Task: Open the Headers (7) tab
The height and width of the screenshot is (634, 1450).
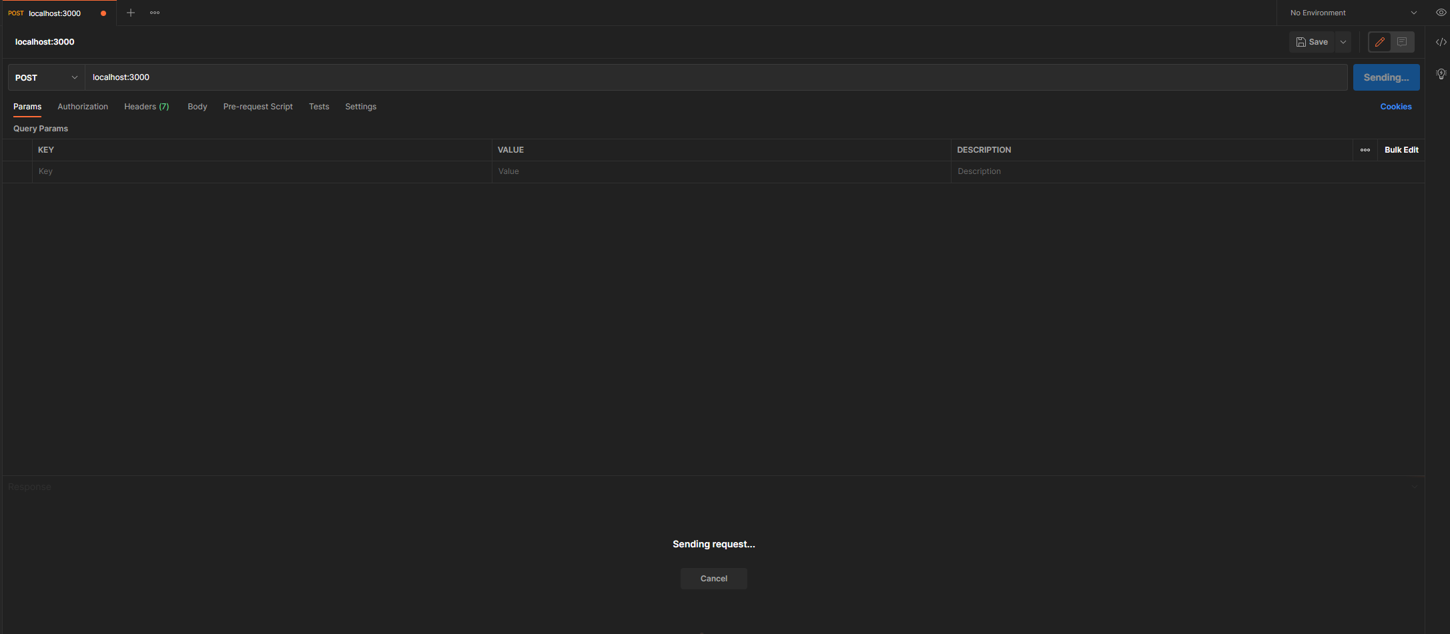Action: 147,107
